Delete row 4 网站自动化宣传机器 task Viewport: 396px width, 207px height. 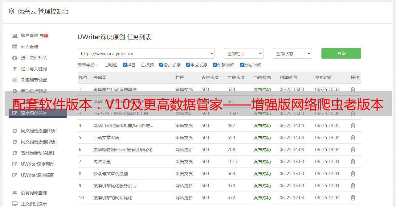click(353, 126)
